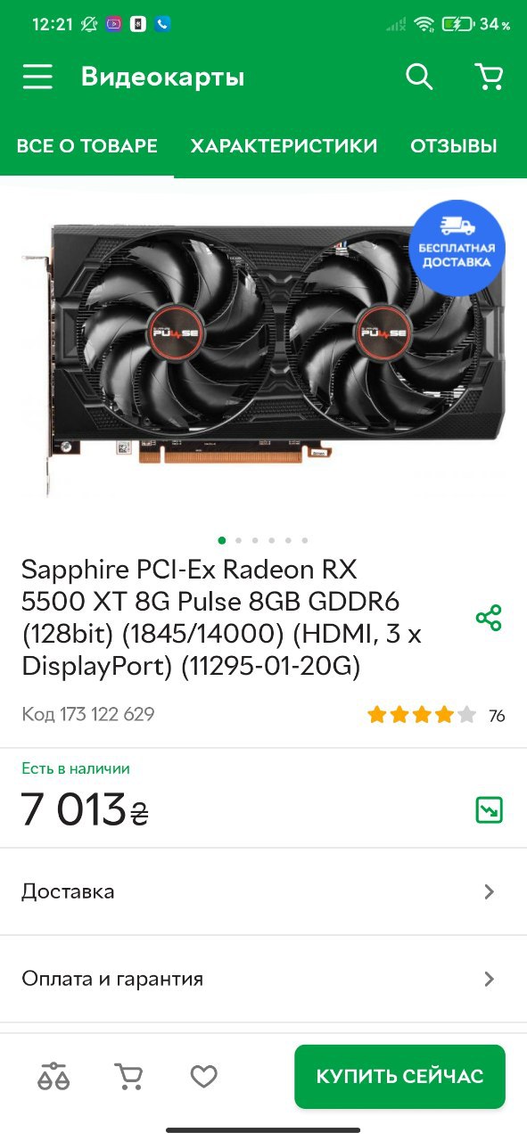Switch to the Характеристики tab

tap(284, 146)
